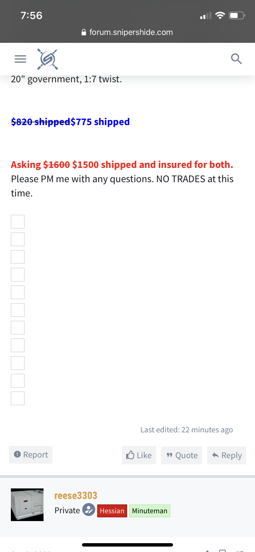
Task: Tap the lock icon in address bar
Action: click(84, 32)
